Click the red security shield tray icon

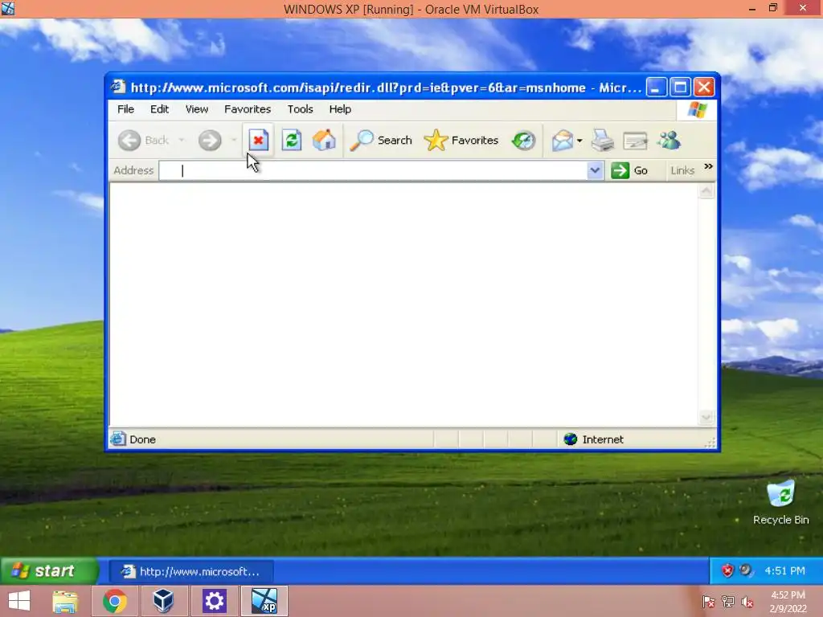point(727,570)
